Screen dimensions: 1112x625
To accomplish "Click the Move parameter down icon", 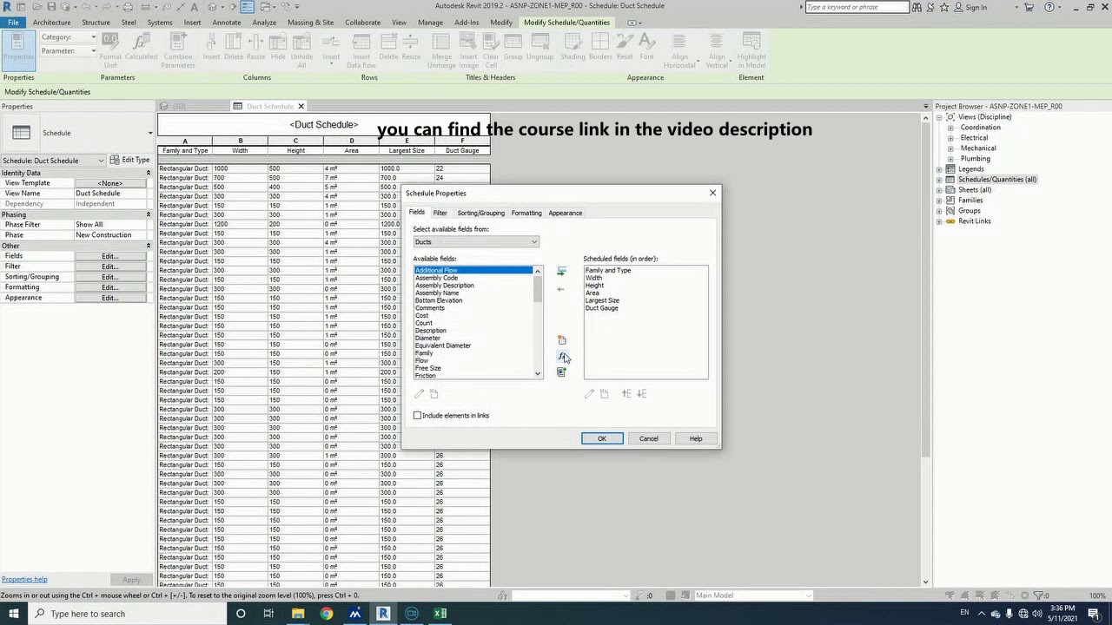I will tap(641, 394).
